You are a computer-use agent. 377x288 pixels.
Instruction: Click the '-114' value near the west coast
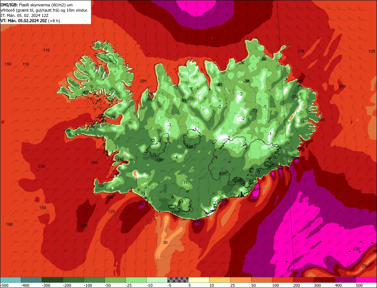coord(120,160)
